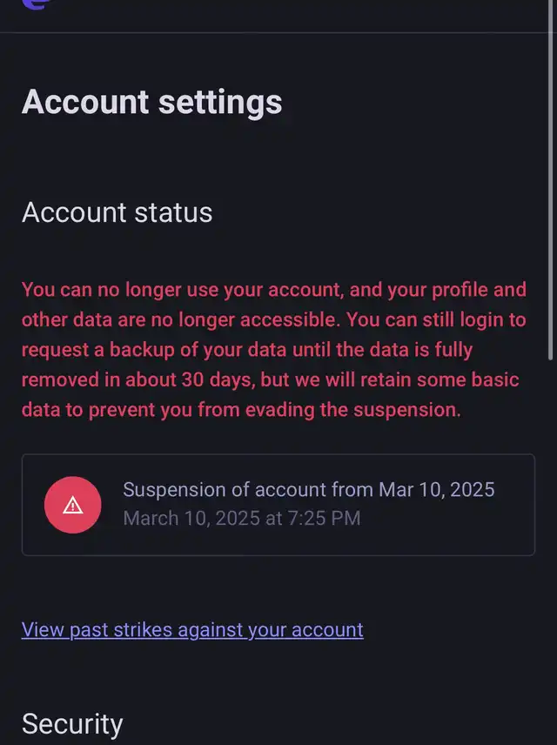
Task: Click the red warning triangle icon
Action: pyautogui.click(x=73, y=505)
